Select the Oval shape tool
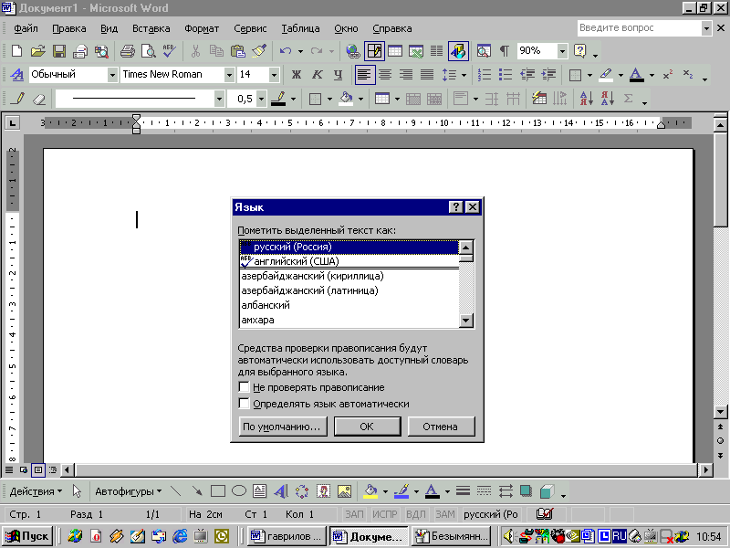 (x=239, y=491)
